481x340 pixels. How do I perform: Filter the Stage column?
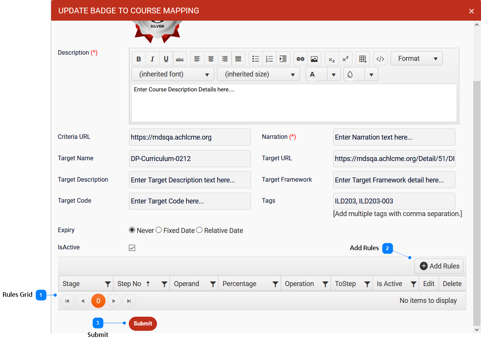pyautogui.click(x=108, y=284)
